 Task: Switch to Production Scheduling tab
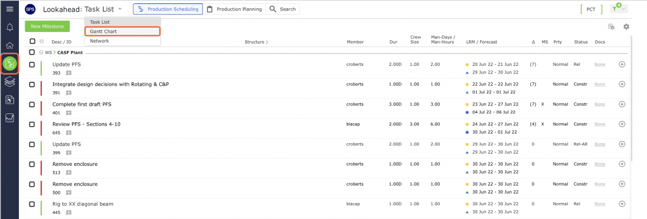pos(168,9)
